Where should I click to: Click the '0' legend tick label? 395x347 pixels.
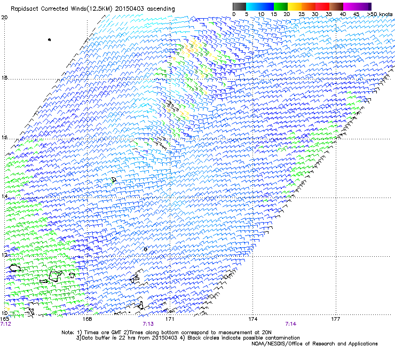point(234,14)
